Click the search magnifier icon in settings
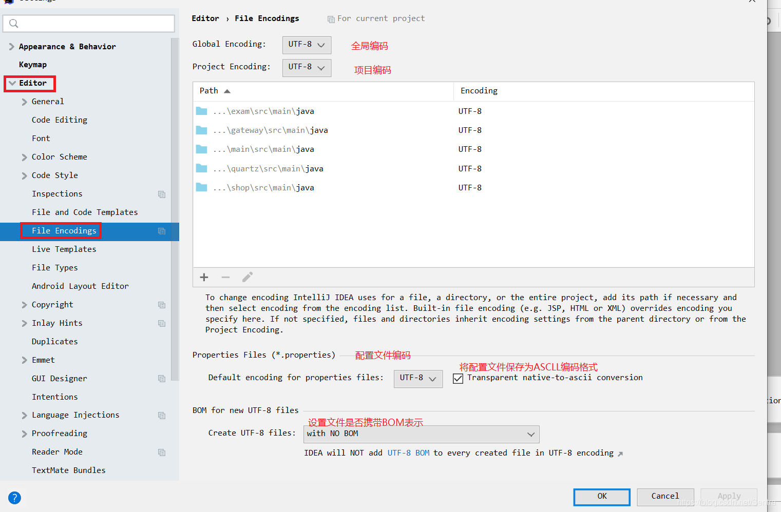Image resolution: width=781 pixels, height=512 pixels. 14,24
